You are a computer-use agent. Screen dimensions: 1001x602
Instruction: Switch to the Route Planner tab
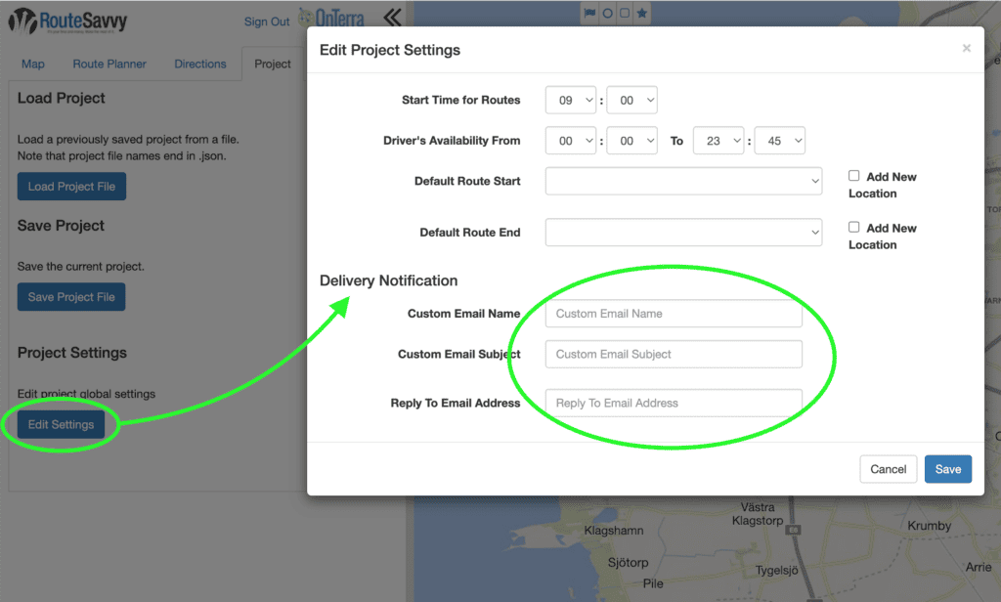coord(109,64)
